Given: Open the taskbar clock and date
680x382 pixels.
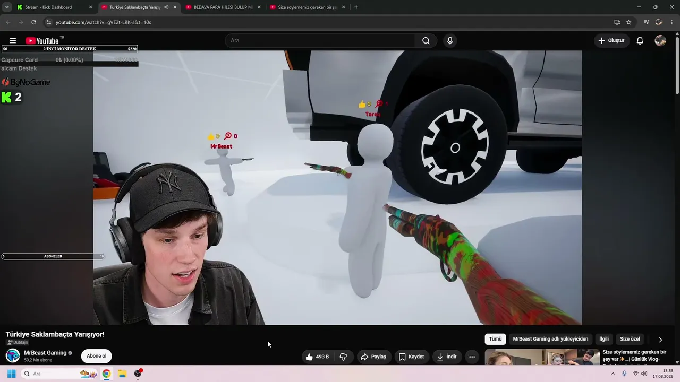Looking at the screenshot, I should click(663, 374).
